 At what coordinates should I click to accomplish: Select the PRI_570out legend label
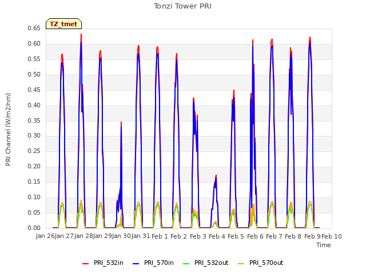266,263
